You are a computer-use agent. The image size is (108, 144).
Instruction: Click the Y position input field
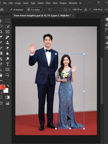point(98,9)
